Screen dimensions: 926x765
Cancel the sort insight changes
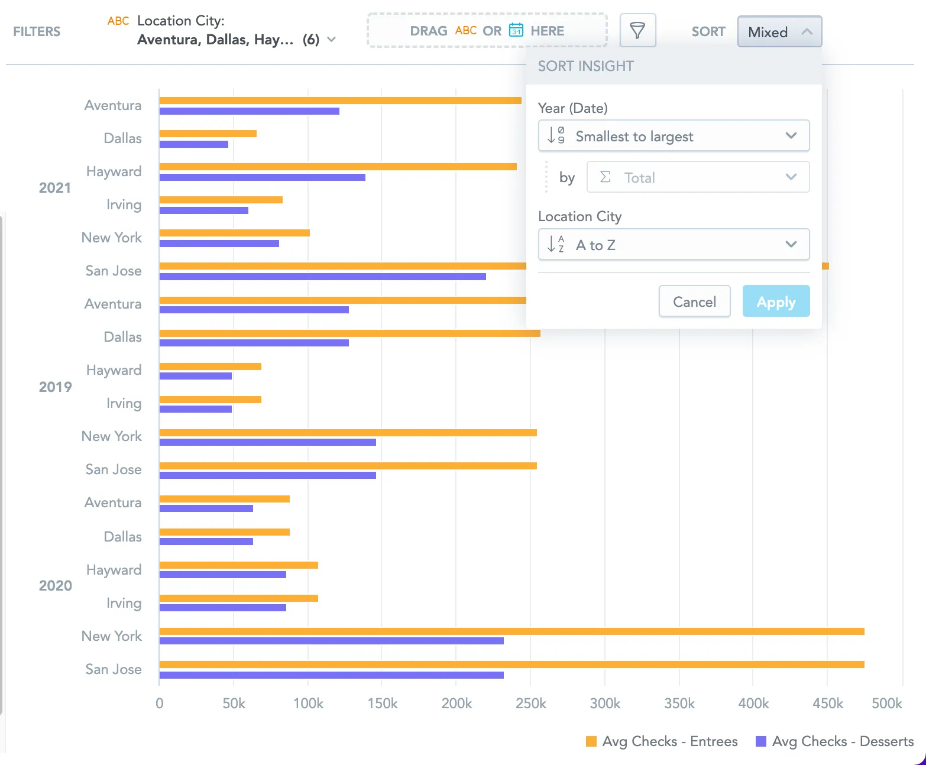click(694, 301)
